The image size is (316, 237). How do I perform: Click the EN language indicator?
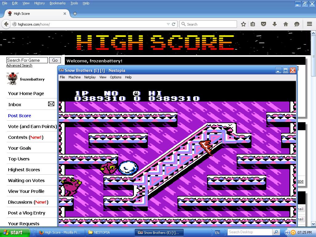coord(217,233)
